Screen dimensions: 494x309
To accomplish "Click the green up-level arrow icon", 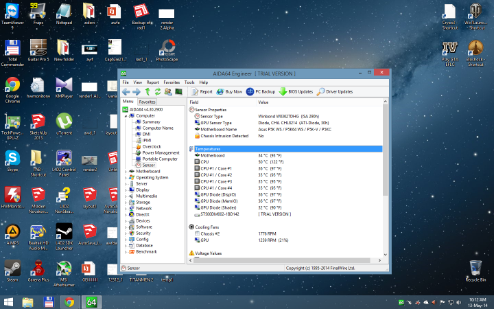I will (x=148, y=92).
